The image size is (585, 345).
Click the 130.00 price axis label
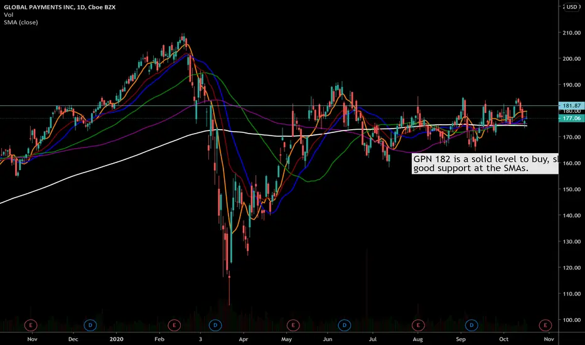[x=572, y=242]
